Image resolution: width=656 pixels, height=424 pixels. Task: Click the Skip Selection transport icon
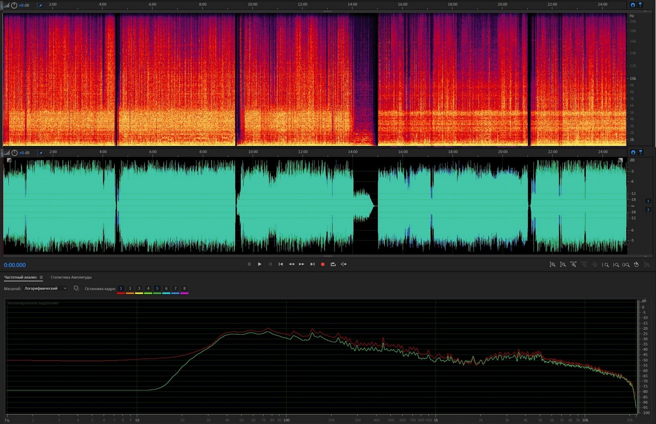[344, 264]
